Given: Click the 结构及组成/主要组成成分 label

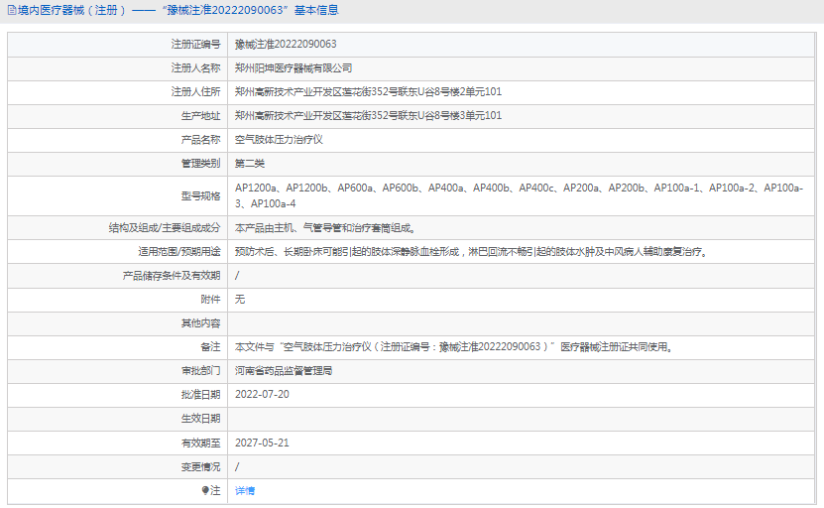Looking at the screenshot, I should (x=165, y=227).
